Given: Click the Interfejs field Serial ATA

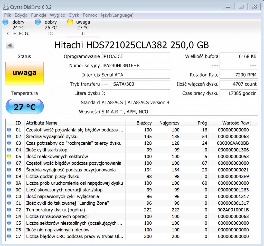Looking at the screenshot, I should pyautogui.click(x=136, y=75).
